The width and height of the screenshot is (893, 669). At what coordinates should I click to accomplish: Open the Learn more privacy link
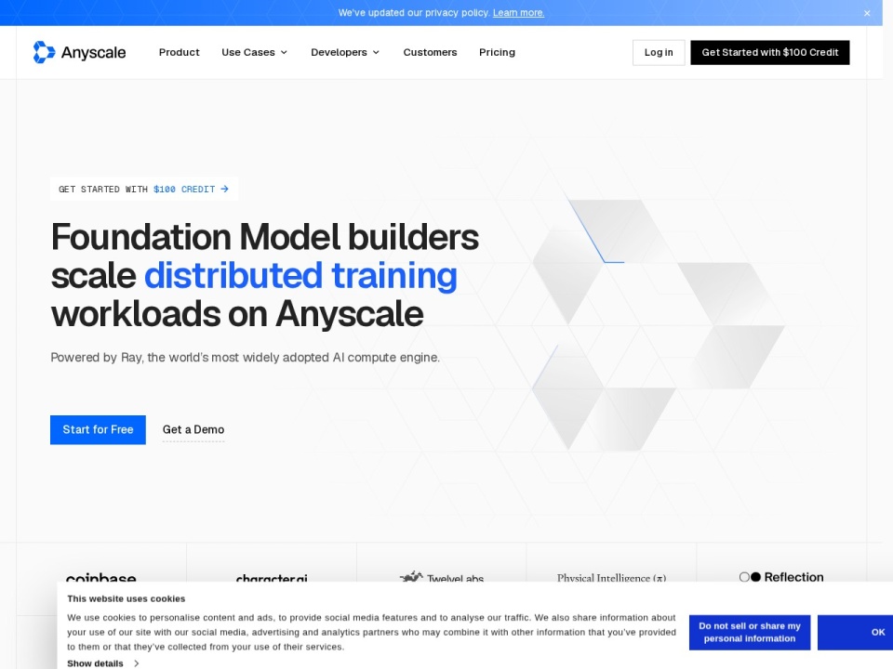tap(518, 12)
